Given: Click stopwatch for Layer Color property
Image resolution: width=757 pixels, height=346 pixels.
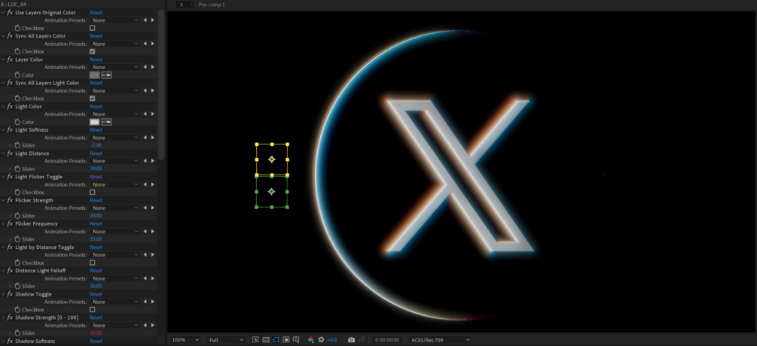Looking at the screenshot, I should click(x=17, y=75).
